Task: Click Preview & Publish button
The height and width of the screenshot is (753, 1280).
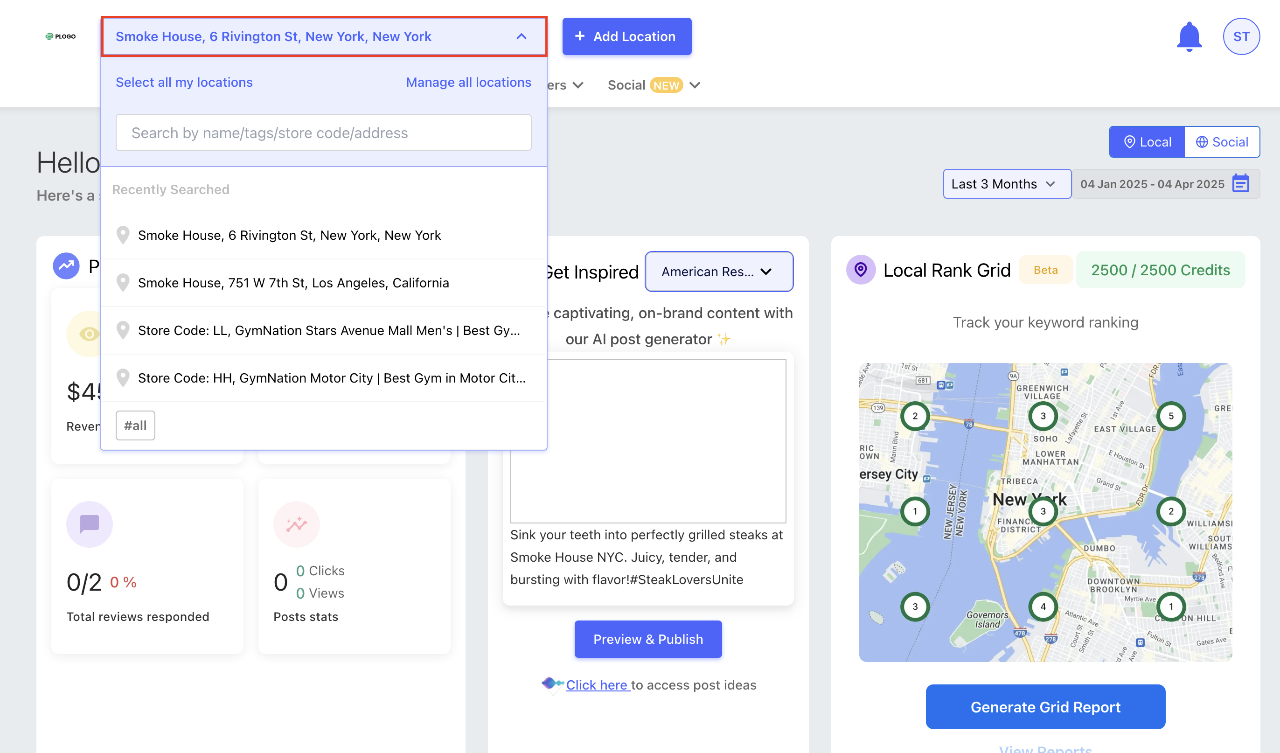Action: click(648, 639)
